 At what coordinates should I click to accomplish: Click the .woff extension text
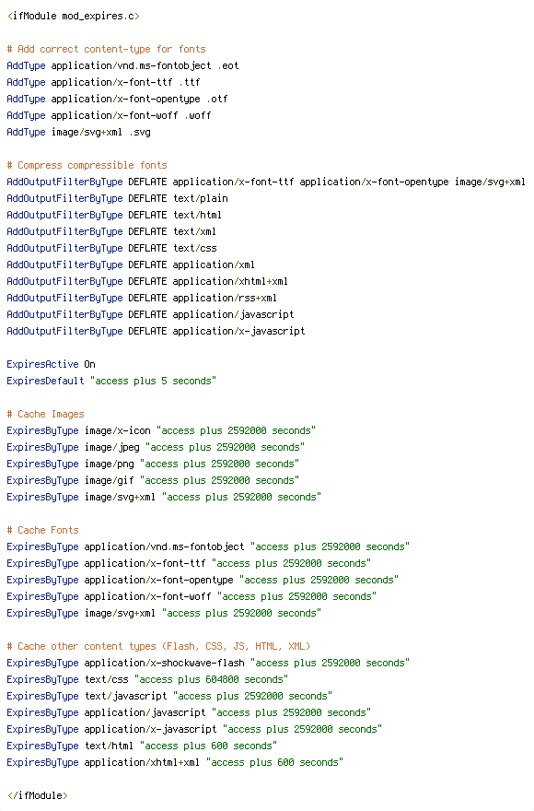click(197, 115)
